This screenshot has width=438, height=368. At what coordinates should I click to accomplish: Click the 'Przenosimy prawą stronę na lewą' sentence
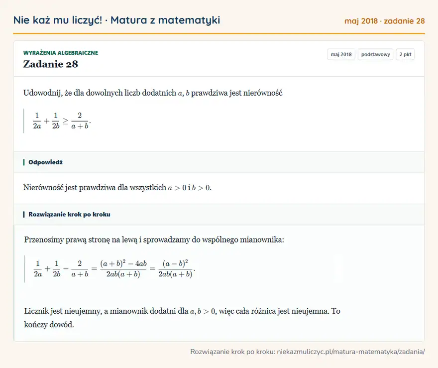154,240
